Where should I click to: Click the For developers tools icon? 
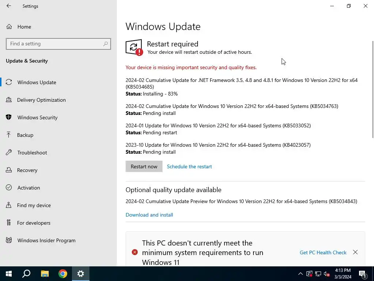coord(9,222)
